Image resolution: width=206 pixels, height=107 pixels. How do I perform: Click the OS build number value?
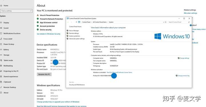(54, 99)
